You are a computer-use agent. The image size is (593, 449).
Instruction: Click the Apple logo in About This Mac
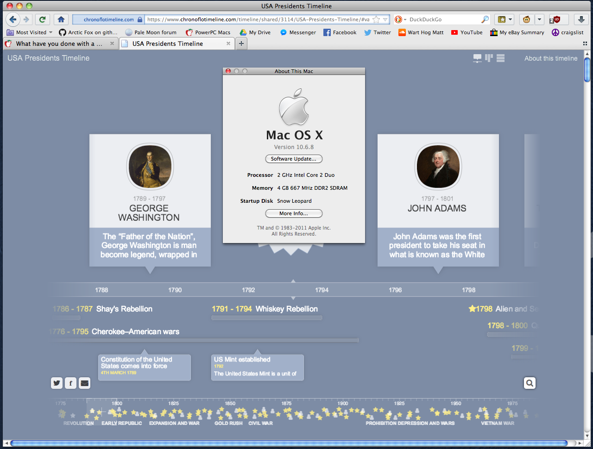tap(294, 107)
